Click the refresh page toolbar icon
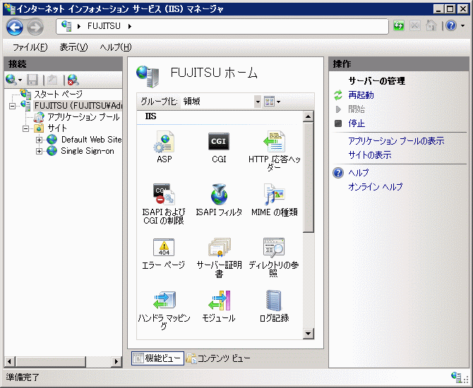Viewport: 473px width, 388px height. [x=399, y=26]
